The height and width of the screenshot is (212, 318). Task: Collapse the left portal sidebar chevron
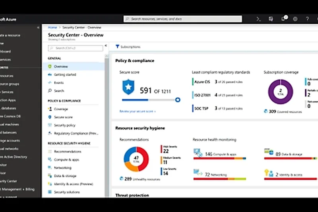(38, 27)
